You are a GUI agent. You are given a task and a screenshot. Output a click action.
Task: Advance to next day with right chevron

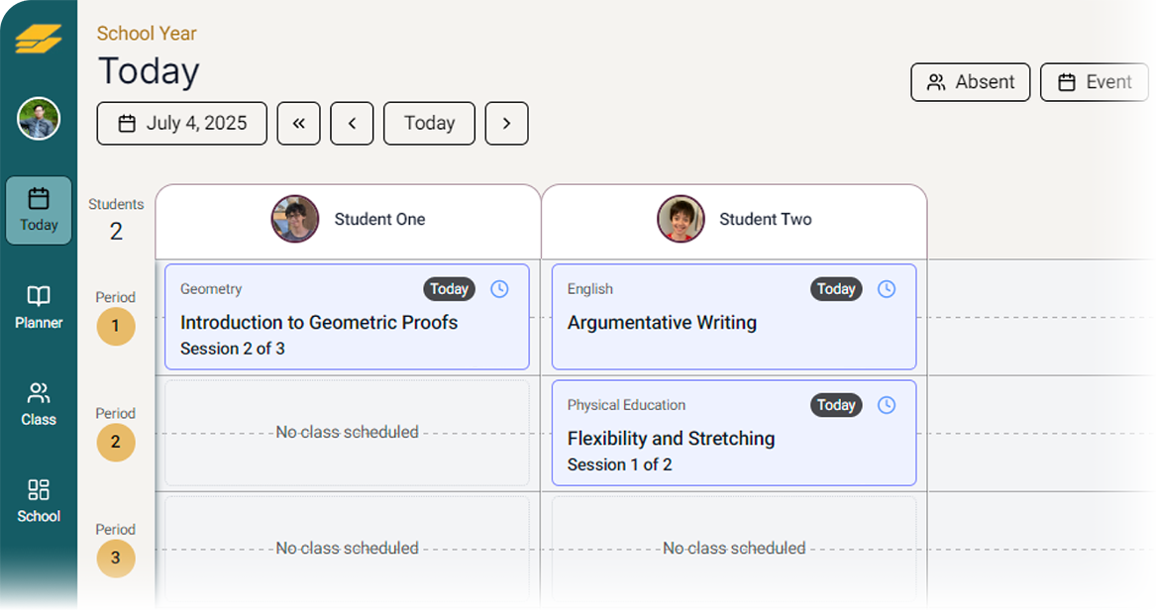point(506,123)
